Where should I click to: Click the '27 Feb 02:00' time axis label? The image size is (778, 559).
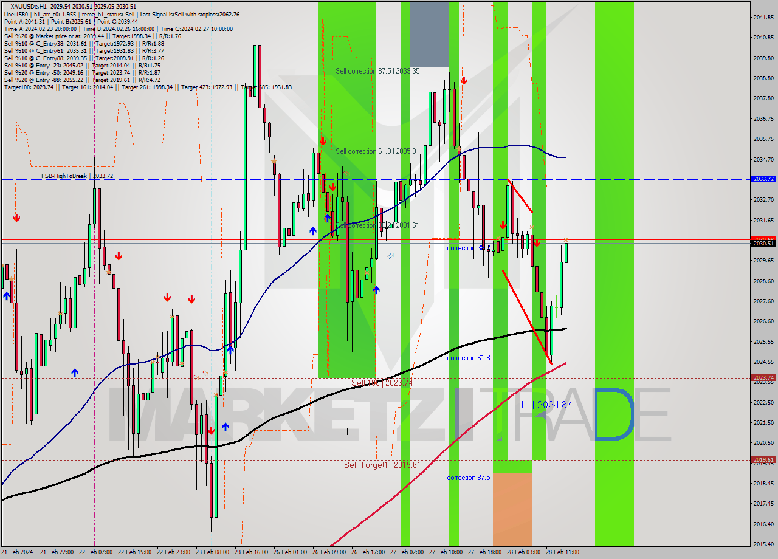[x=407, y=552]
